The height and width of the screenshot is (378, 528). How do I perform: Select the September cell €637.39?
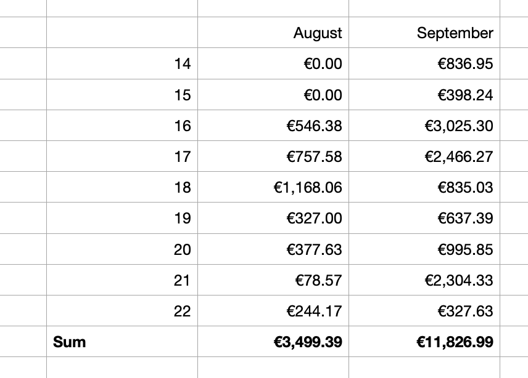coord(424,218)
